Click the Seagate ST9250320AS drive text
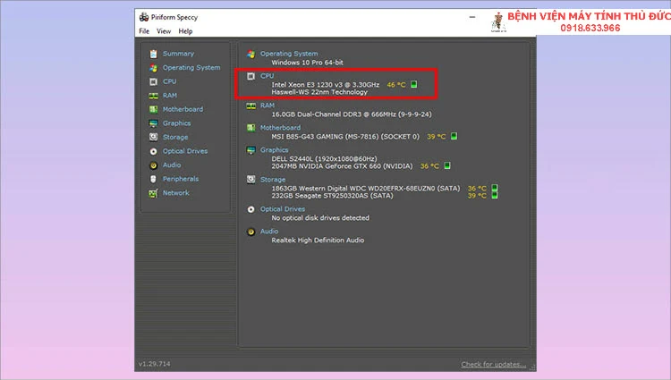The height and width of the screenshot is (380, 671). click(x=332, y=195)
